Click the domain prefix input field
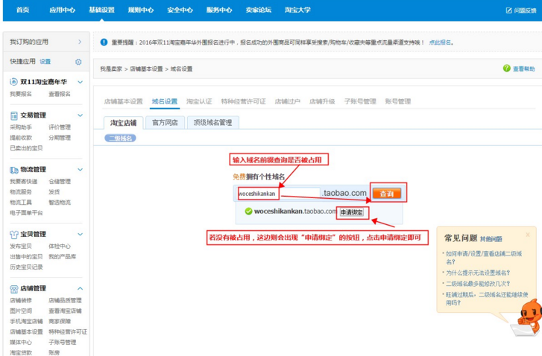542x356 pixels. (278, 194)
